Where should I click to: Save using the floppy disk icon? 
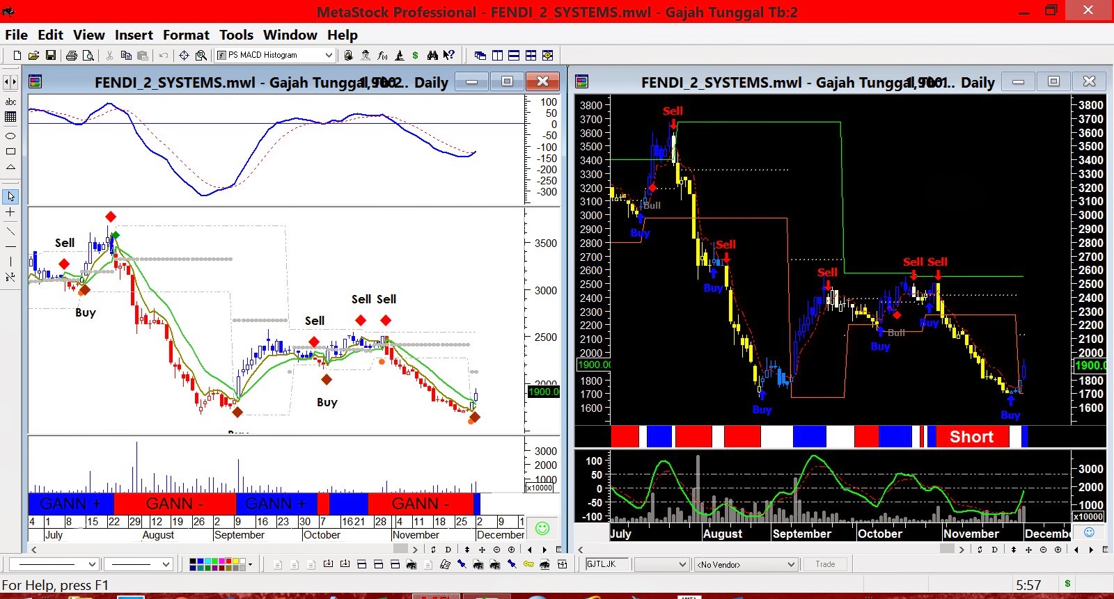point(51,55)
